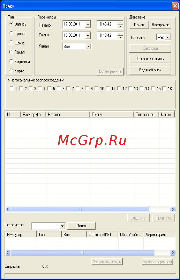
Task: Open the Оконч. date dropdown calendar
Action: 88,35
